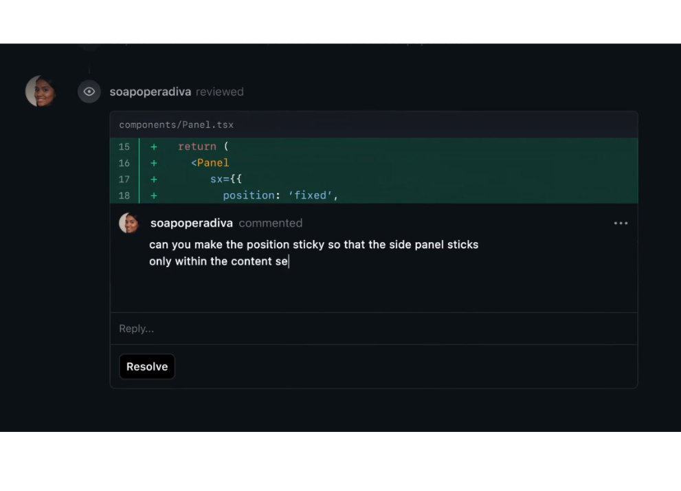Image resolution: width=681 pixels, height=491 pixels.
Task: Click the reviewer's large profile avatar
Action: click(41, 91)
